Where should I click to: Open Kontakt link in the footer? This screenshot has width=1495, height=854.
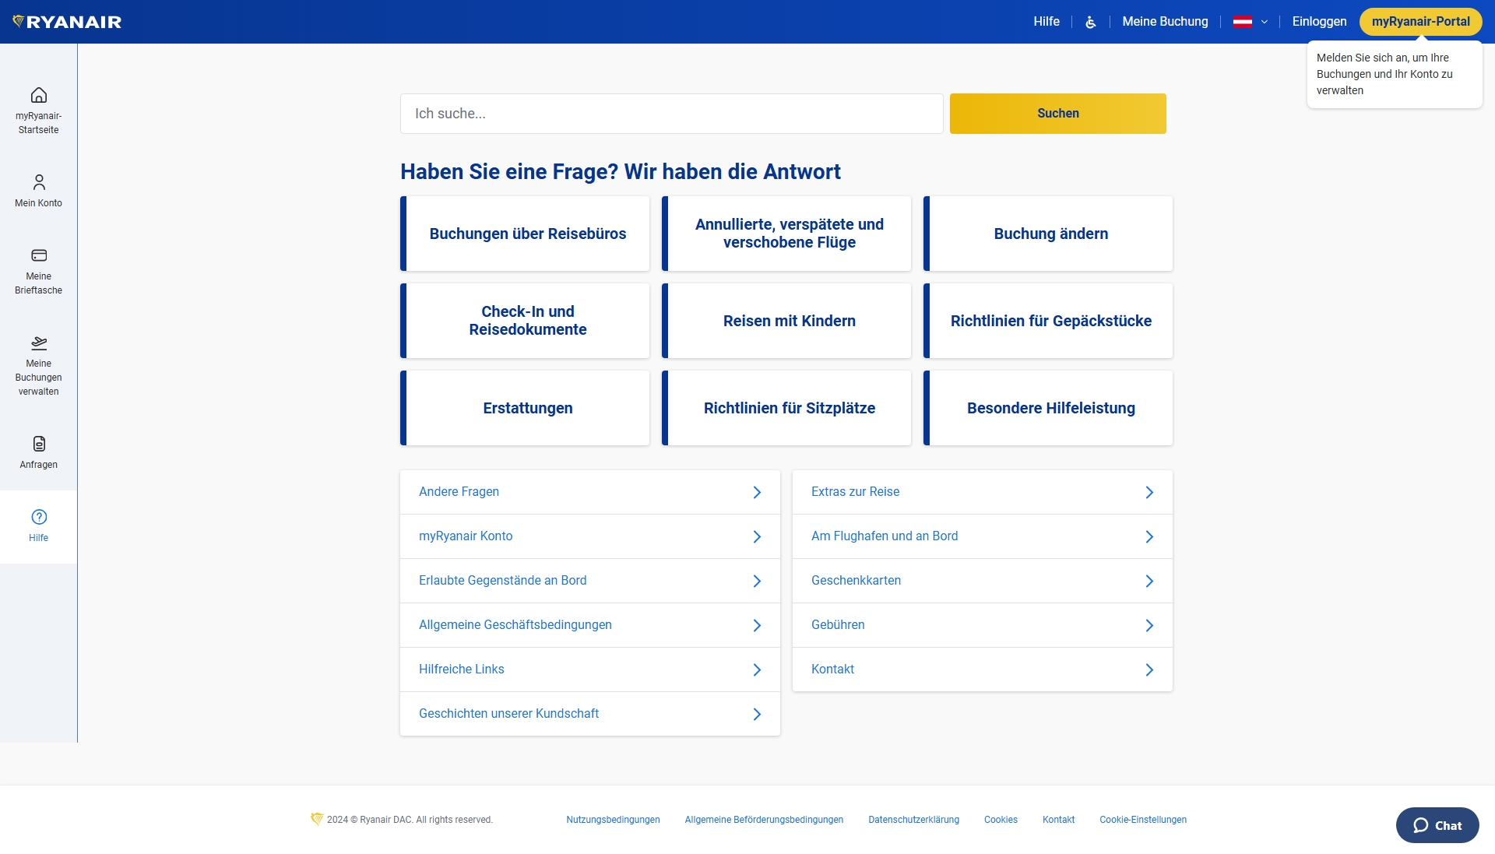click(1058, 820)
